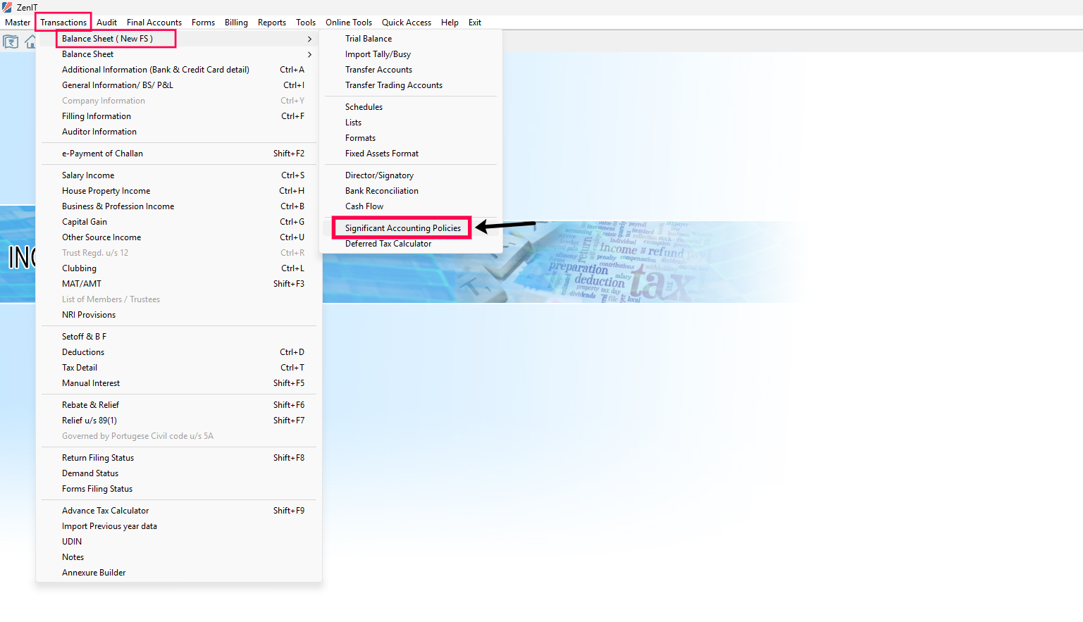Open the Transactions menu

63,23
